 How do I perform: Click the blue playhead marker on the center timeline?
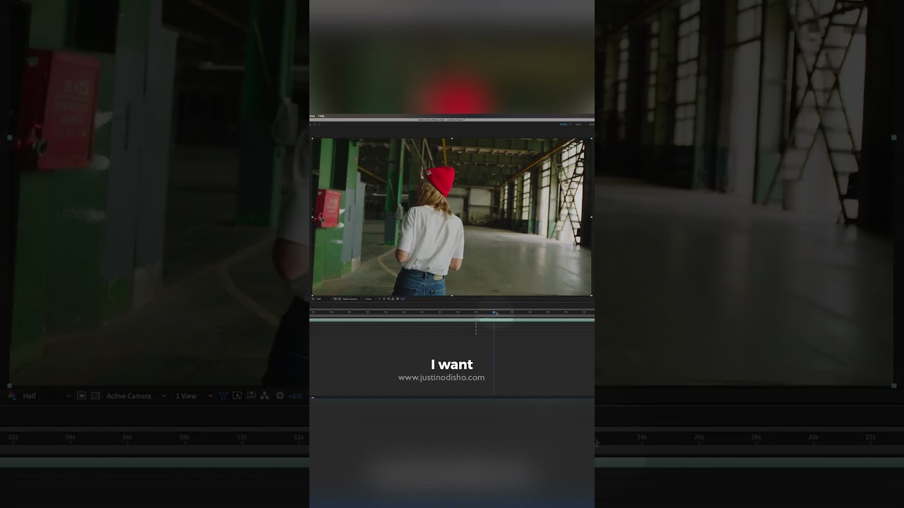point(494,312)
